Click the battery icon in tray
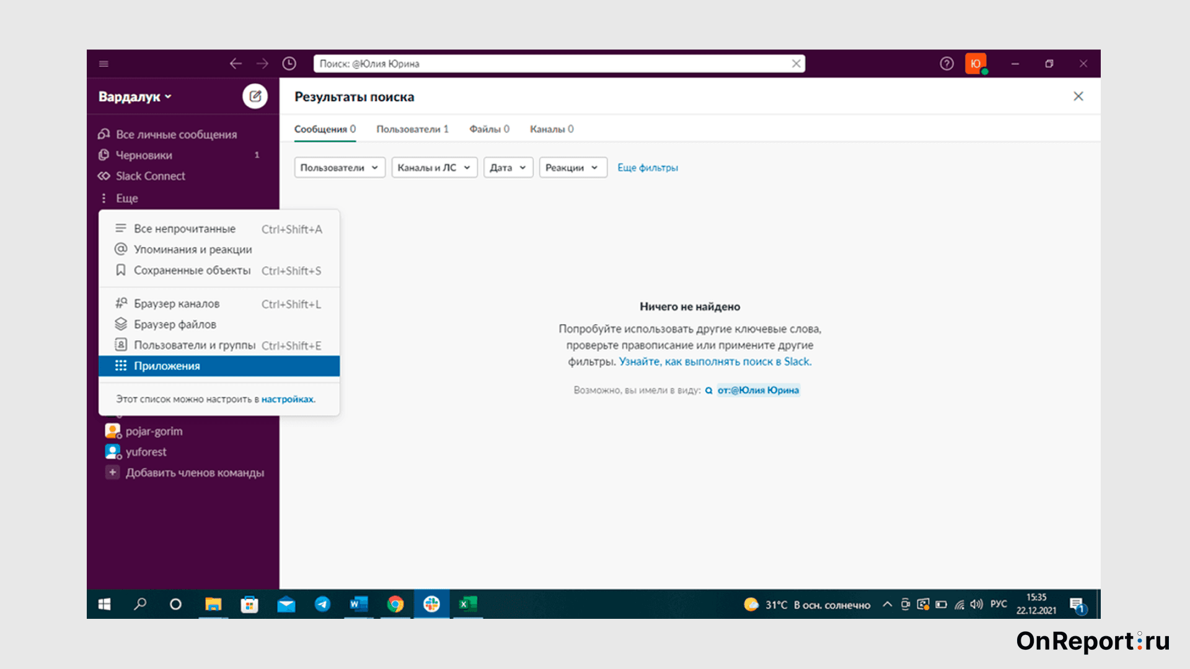1190x669 pixels. pos(941,605)
